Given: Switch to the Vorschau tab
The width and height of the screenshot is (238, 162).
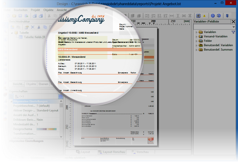Looking at the screenshot, I should coord(140,152).
